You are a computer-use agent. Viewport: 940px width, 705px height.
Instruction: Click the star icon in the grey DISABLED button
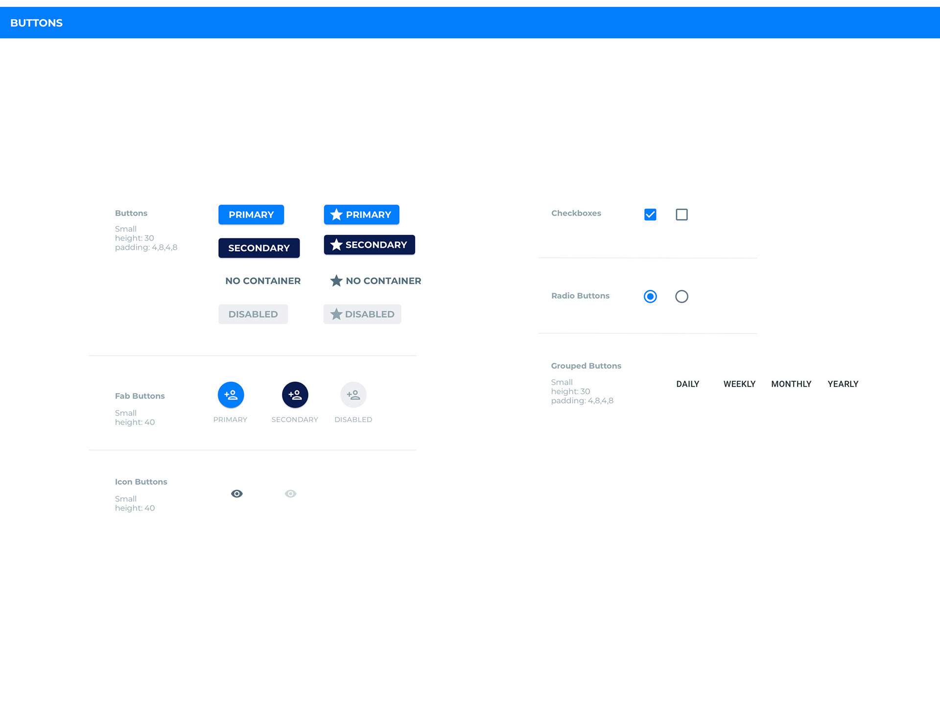pos(336,314)
